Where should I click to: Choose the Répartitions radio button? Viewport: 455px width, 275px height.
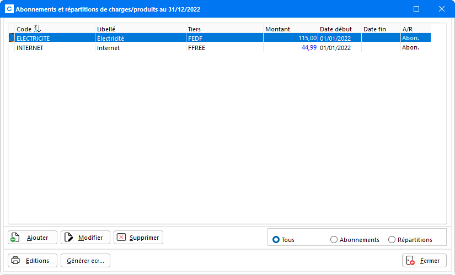pyautogui.click(x=392, y=240)
